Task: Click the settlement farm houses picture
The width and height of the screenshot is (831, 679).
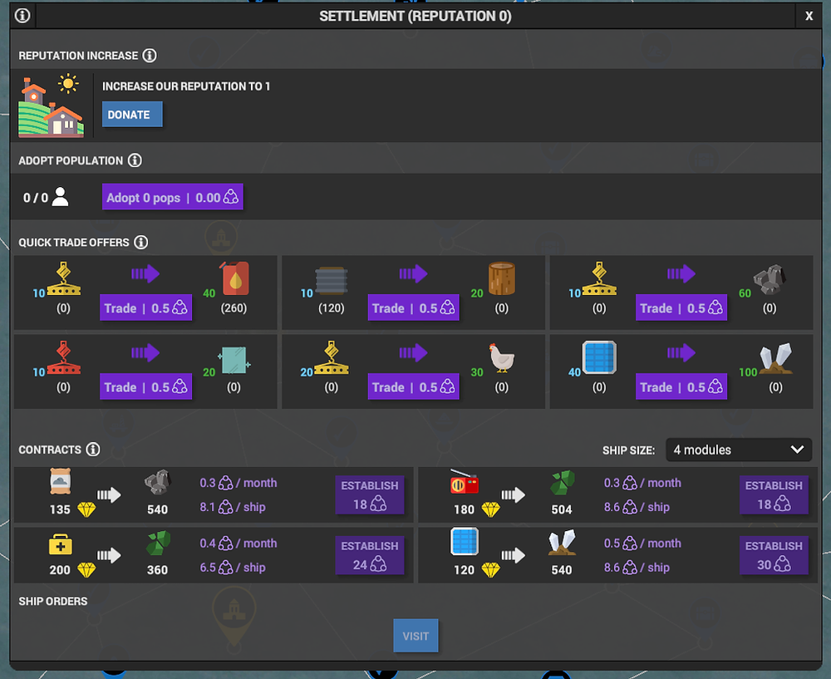Action: (x=51, y=107)
